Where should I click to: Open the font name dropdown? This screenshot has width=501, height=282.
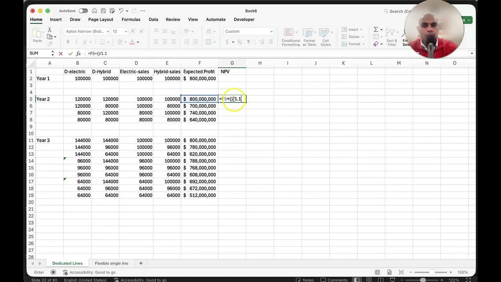coord(108,31)
